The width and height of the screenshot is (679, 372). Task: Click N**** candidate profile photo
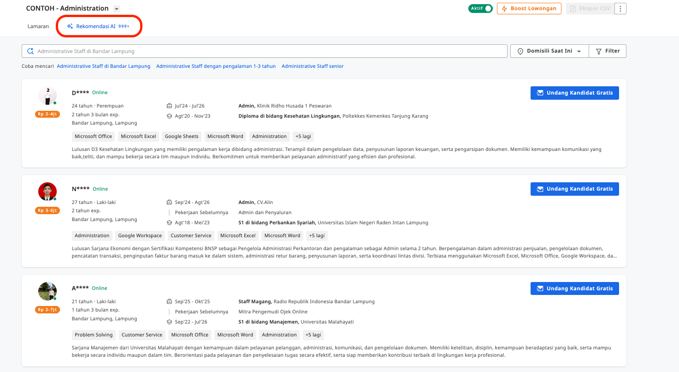coord(47,192)
